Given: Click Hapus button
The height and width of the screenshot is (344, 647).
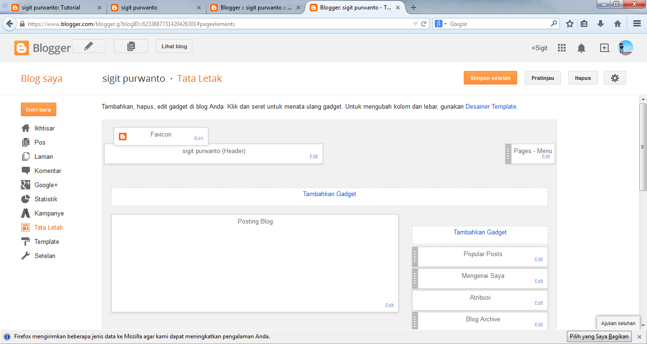Looking at the screenshot, I should coord(583,78).
